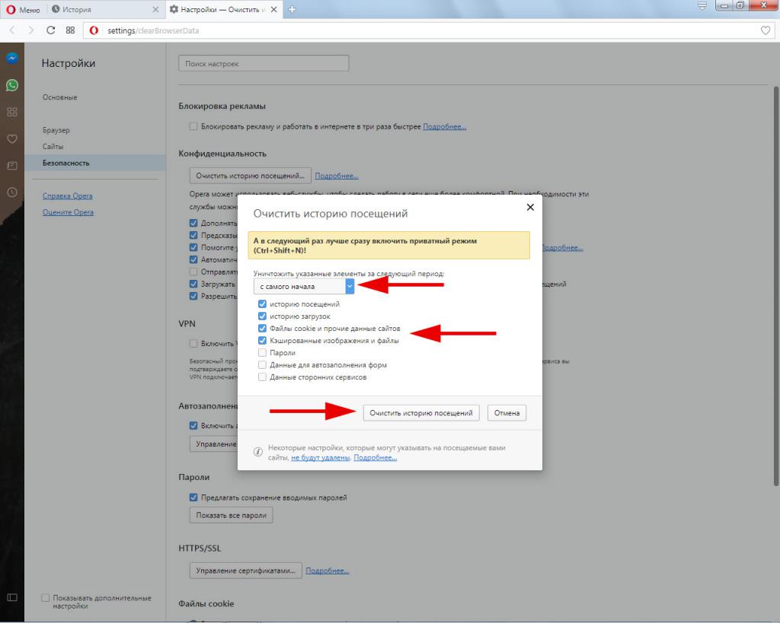This screenshot has height=623, width=780.
Task: Toggle Предлагать сохранение вводимых паролей
Action: click(193, 497)
